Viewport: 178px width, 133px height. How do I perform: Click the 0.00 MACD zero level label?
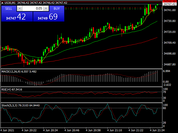click(166, 82)
